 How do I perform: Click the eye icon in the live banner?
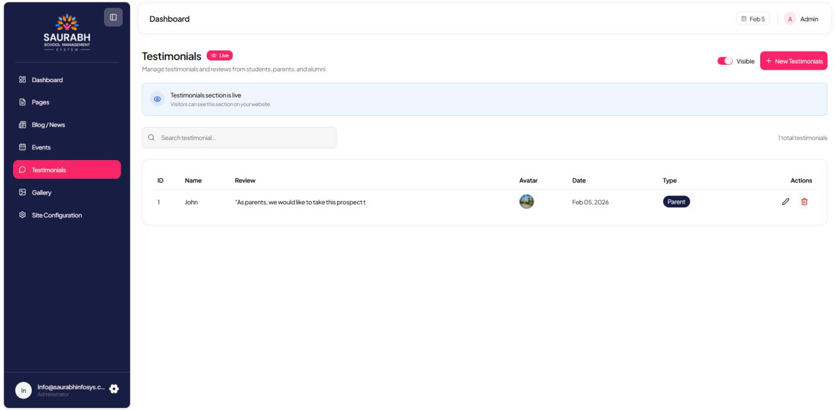(x=157, y=99)
